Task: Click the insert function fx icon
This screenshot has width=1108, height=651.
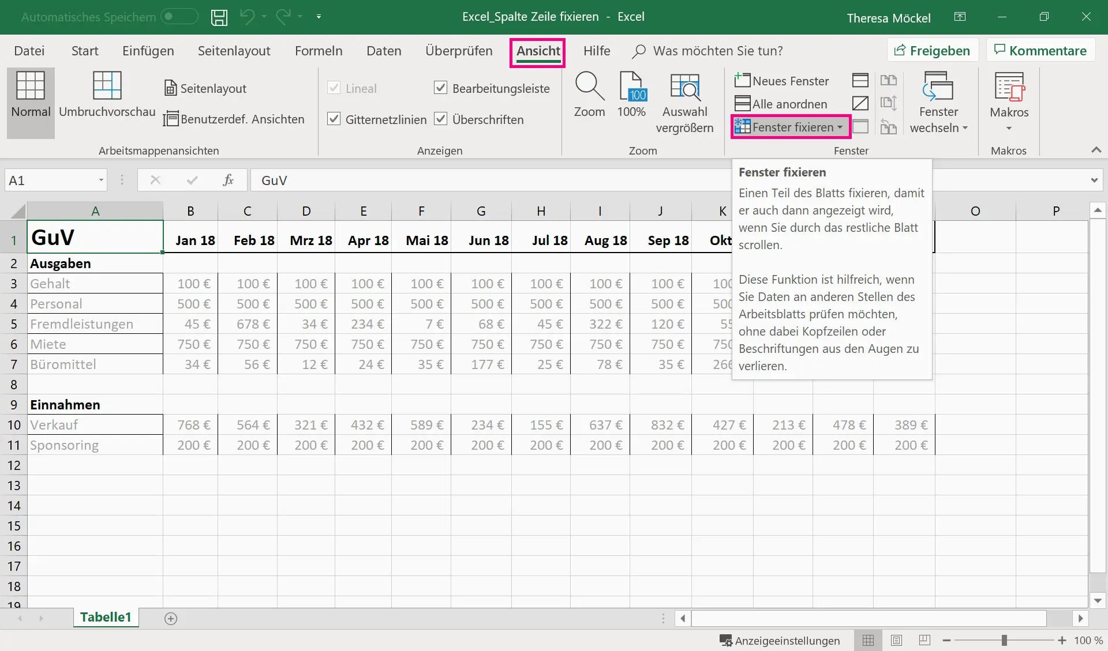Action: pos(228,180)
